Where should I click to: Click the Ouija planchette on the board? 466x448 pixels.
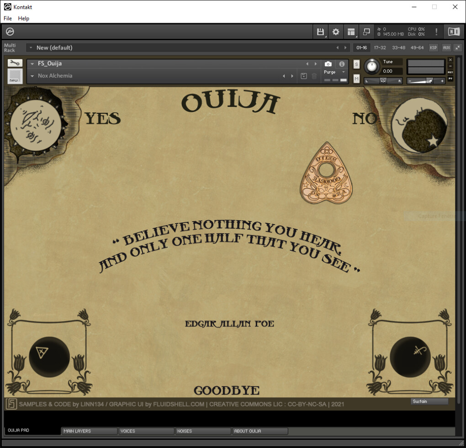(x=326, y=173)
